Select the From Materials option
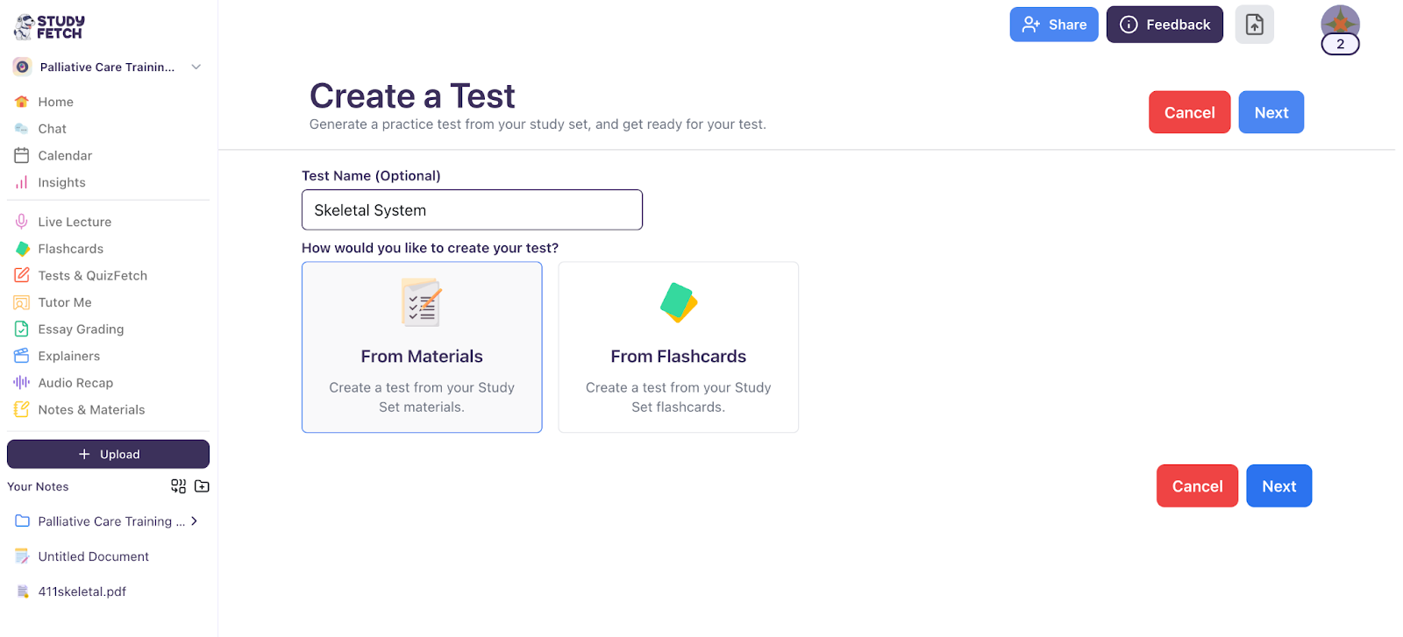Image resolution: width=1403 pixels, height=637 pixels. 422,347
